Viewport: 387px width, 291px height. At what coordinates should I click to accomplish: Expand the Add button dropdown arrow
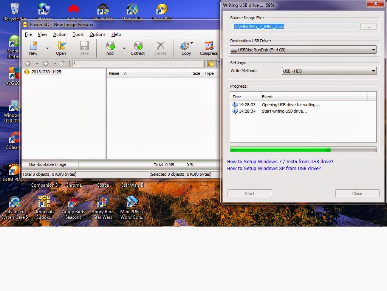pos(124,48)
